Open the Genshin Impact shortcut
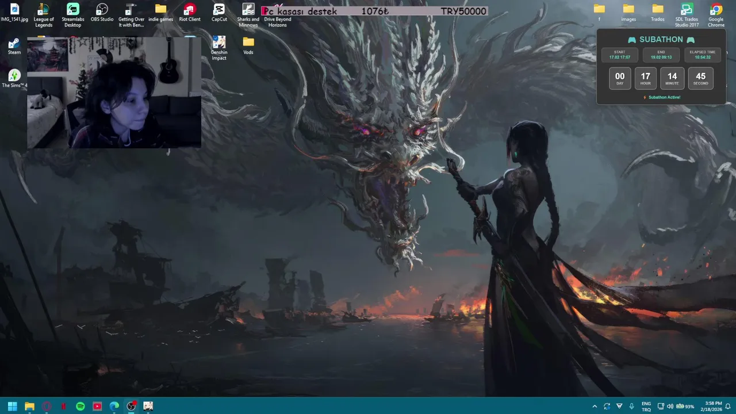The width and height of the screenshot is (736, 414). (219, 49)
